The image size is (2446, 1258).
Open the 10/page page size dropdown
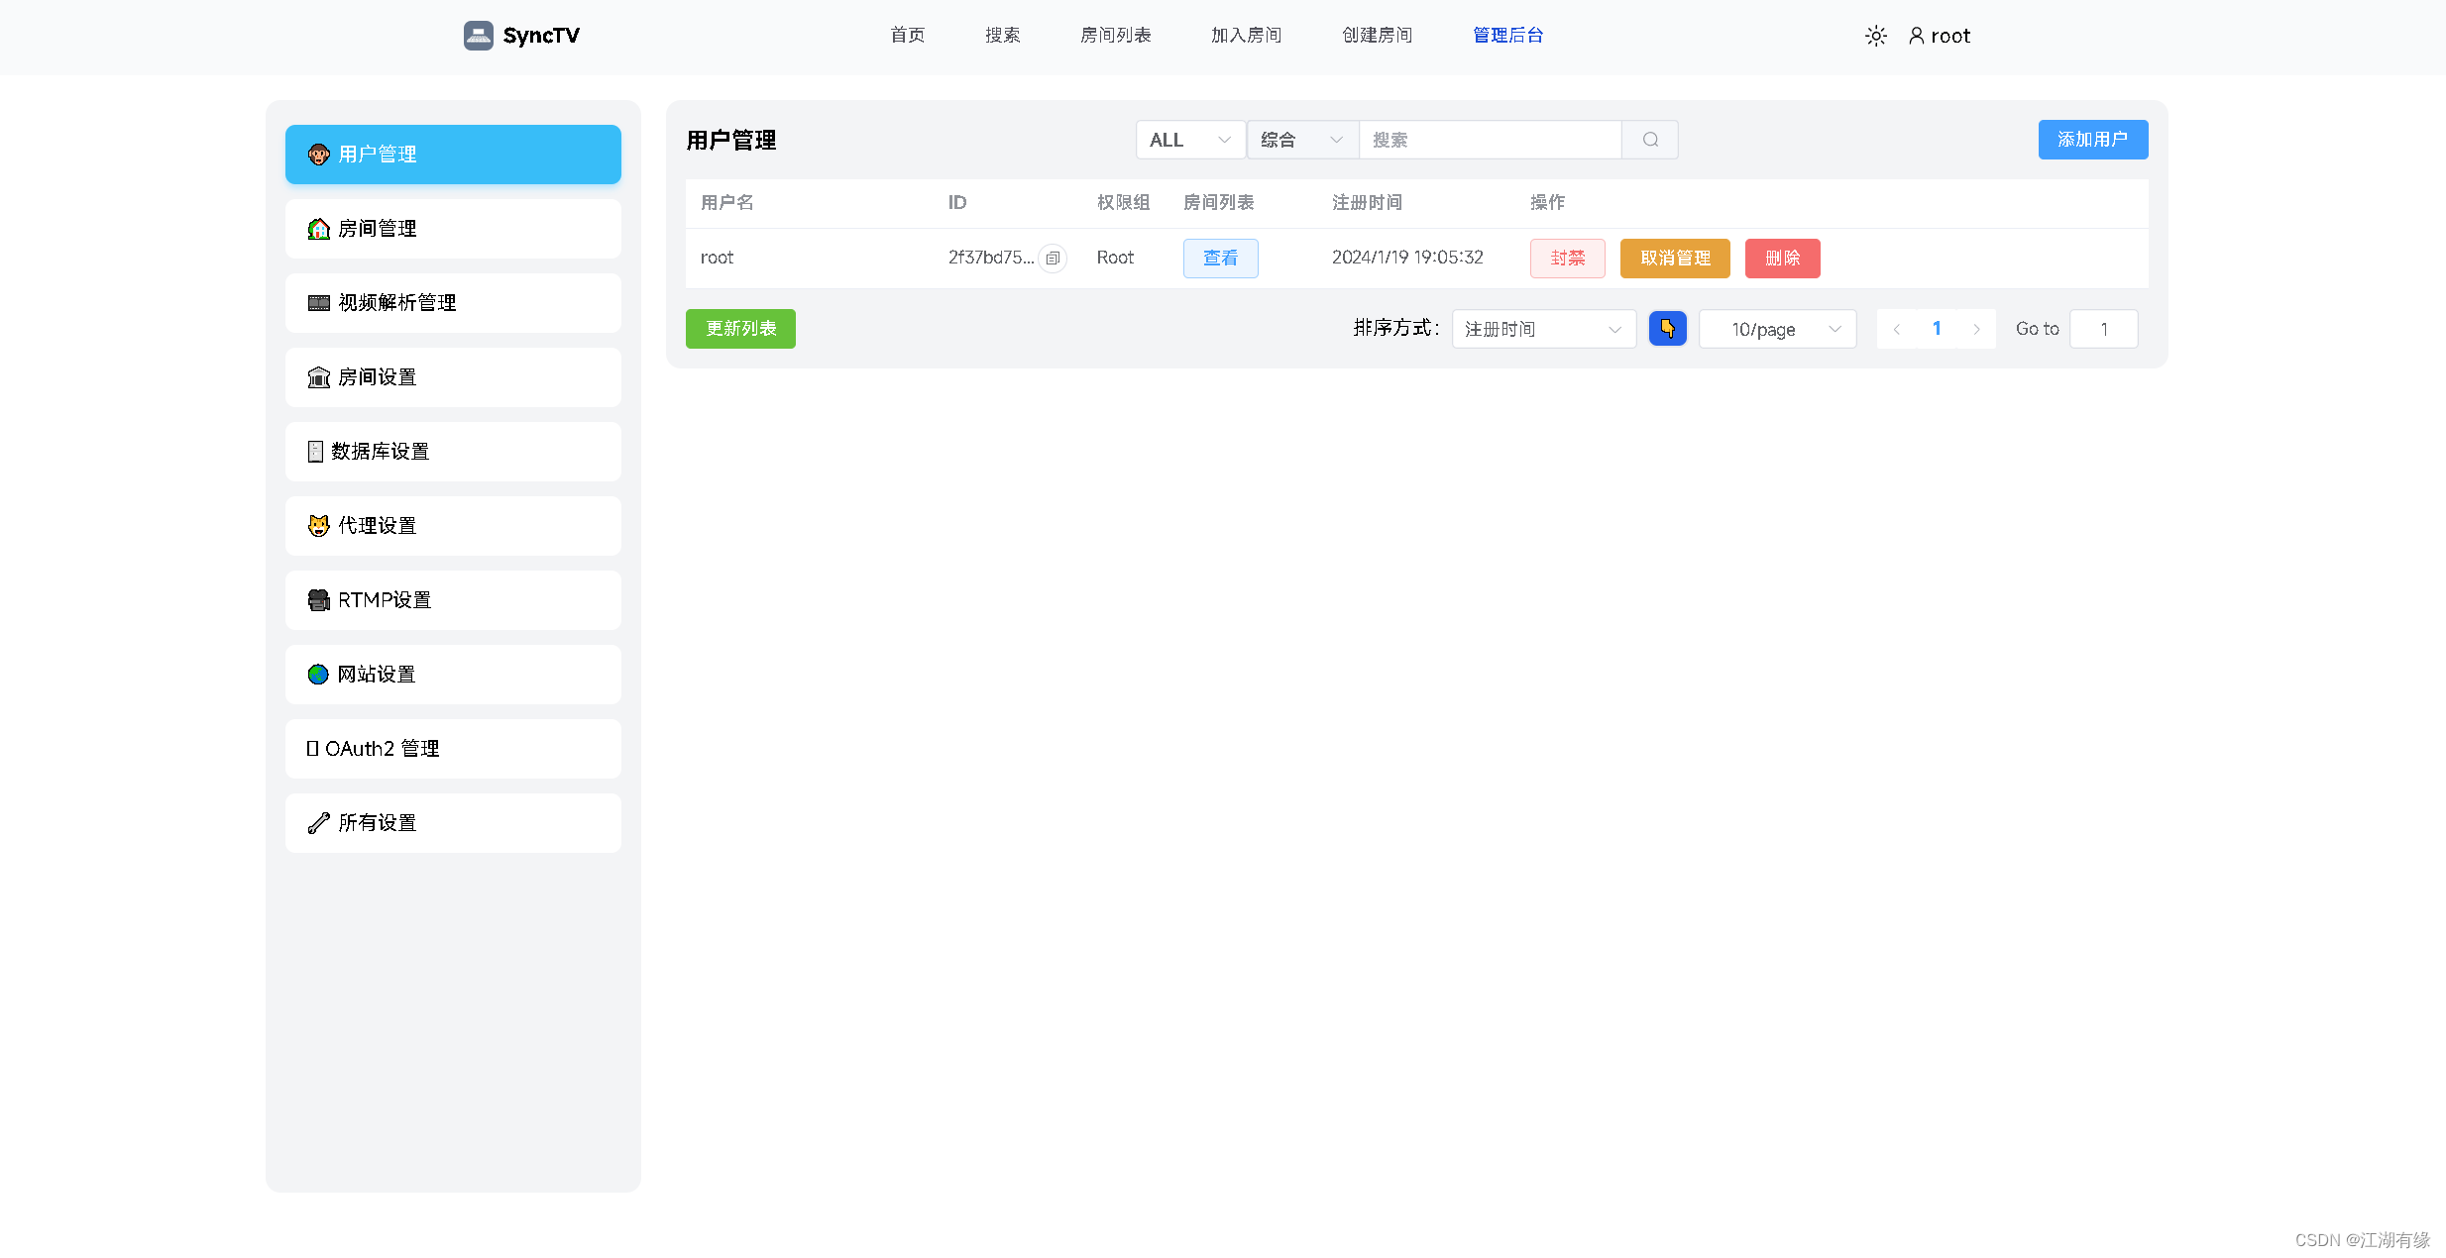(1776, 328)
